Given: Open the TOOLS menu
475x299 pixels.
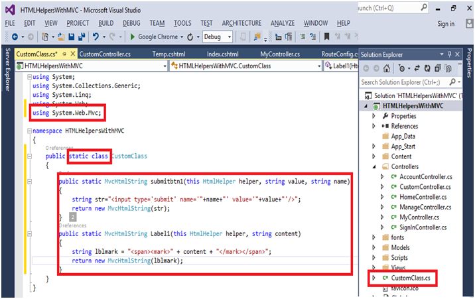Looking at the screenshot, I should 182,23.
